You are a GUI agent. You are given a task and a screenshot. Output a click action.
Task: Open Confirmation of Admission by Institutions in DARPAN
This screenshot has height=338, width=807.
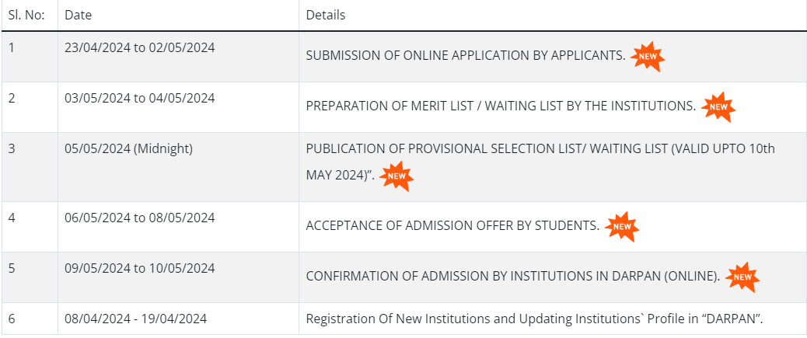pyautogui.click(x=513, y=277)
